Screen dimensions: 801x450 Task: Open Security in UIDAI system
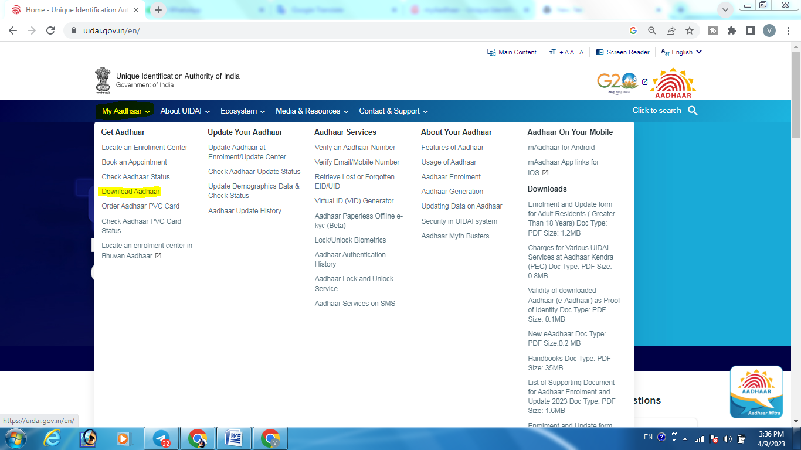tap(459, 221)
